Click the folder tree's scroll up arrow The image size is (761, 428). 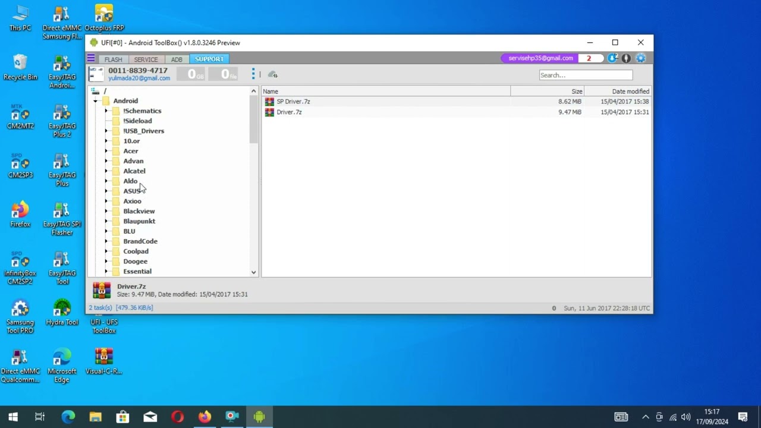click(x=254, y=91)
